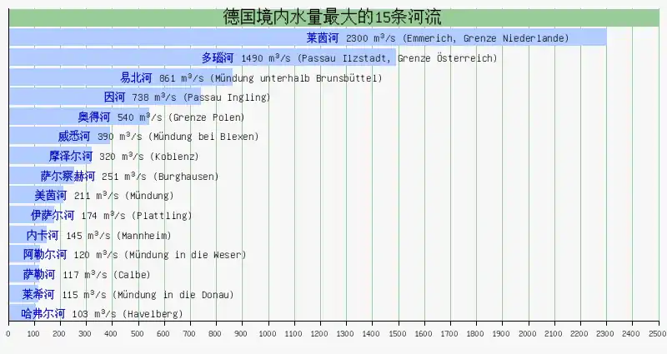Select the 萨尔察赫河 link
Image resolution: width=667 pixels, height=354 pixels.
coord(68,176)
